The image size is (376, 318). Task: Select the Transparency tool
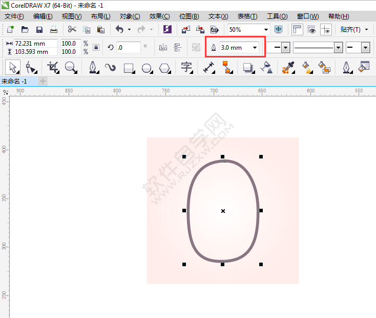267,68
